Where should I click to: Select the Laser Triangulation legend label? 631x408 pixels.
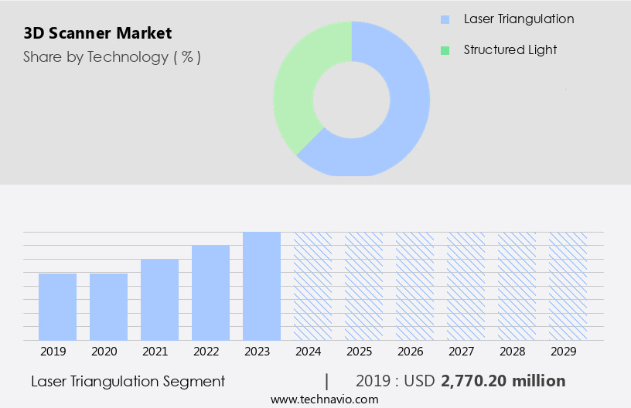[x=518, y=19]
